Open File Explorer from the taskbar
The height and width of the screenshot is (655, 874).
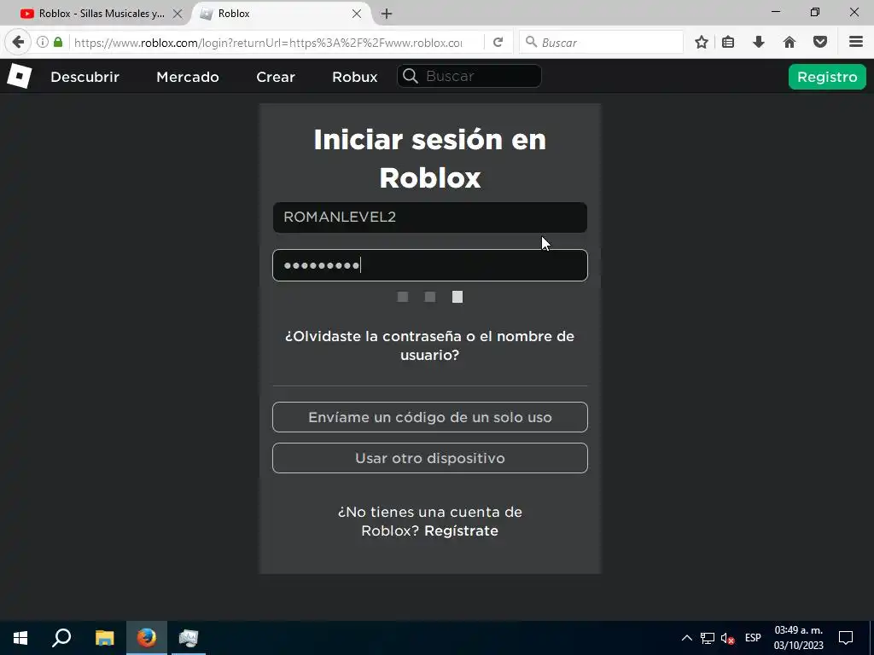[x=104, y=638]
